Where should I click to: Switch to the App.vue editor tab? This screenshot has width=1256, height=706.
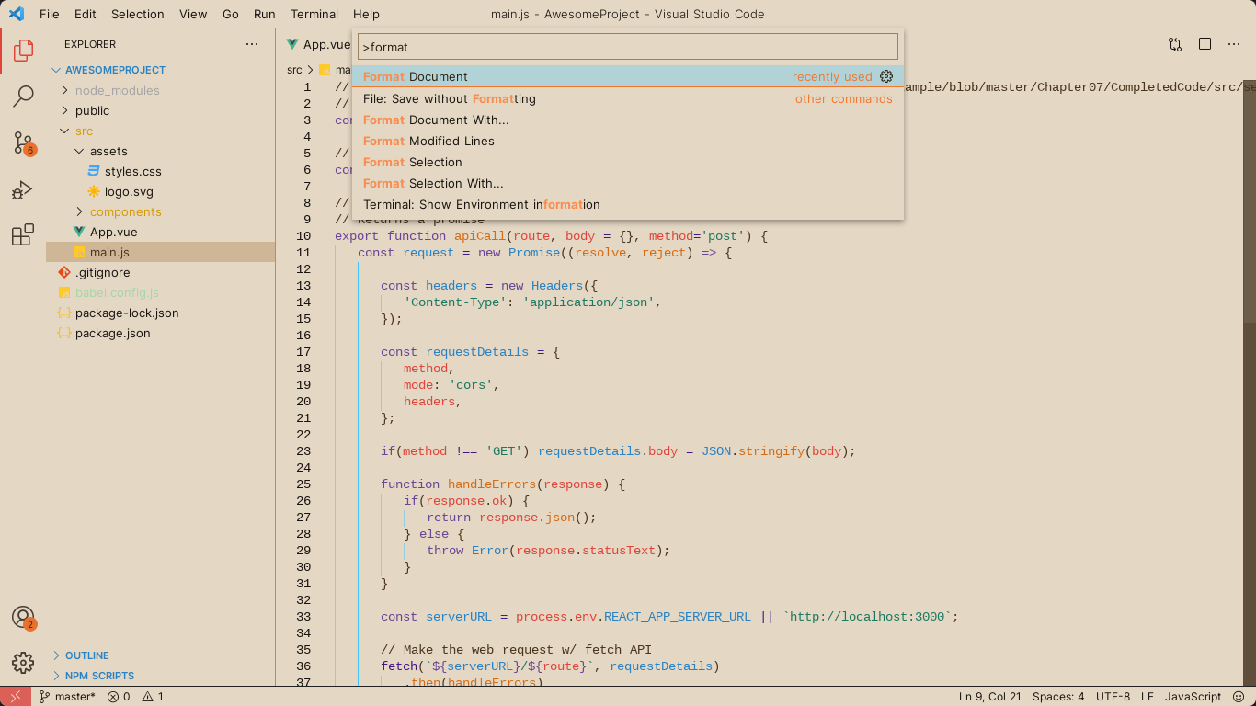pyautogui.click(x=318, y=44)
